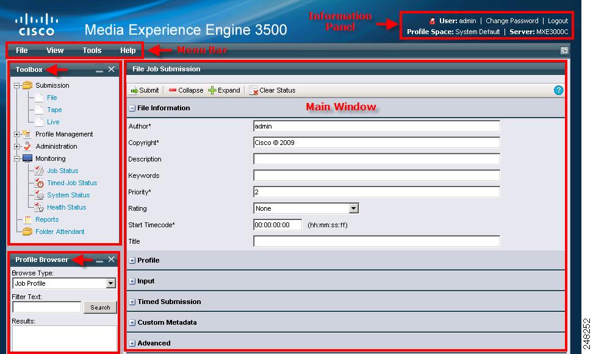The height and width of the screenshot is (354, 593).
Task: Click the Administration checkmark icon
Action: [27, 146]
